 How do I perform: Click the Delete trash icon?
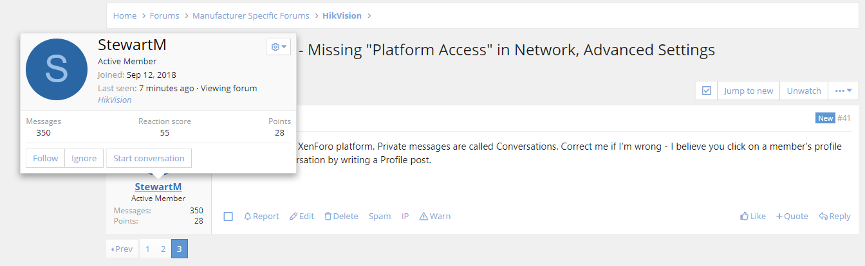point(328,217)
